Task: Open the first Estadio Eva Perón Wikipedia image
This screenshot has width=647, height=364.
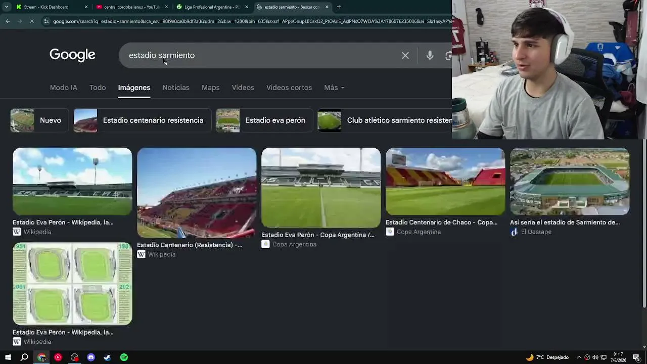Action: click(72, 181)
